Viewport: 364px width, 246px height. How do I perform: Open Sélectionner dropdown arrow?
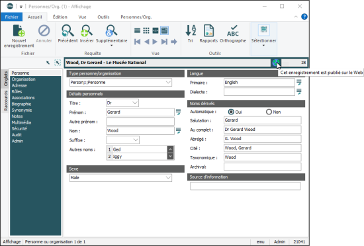tap(263, 46)
